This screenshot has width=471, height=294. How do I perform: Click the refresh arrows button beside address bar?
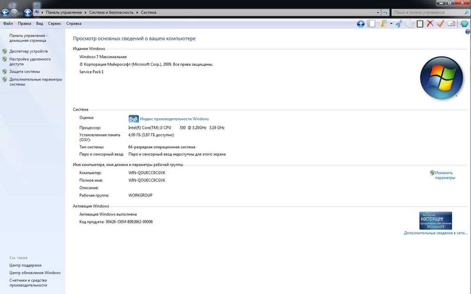pos(386,12)
